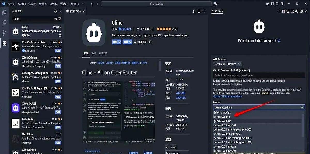Screen dimensions: 310x154
Task: Open Cline account profile
Action: point(297,11)
